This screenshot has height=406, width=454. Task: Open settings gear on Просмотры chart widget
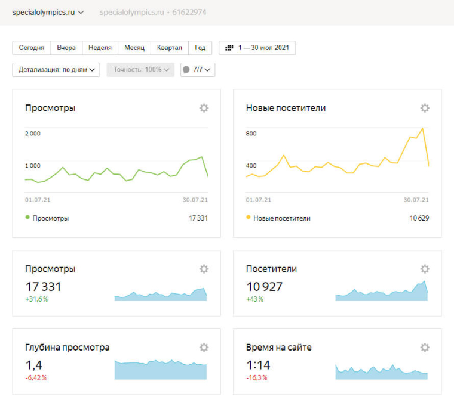click(x=204, y=108)
